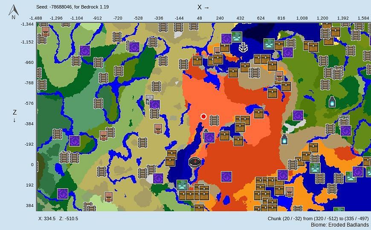Click the village icon in the top-left map corner
Viewport: 371px width, 230px height.
pyautogui.click(x=46, y=32)
